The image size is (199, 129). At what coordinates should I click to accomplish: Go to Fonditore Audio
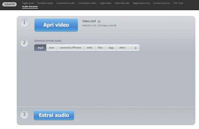click(45, 3)
